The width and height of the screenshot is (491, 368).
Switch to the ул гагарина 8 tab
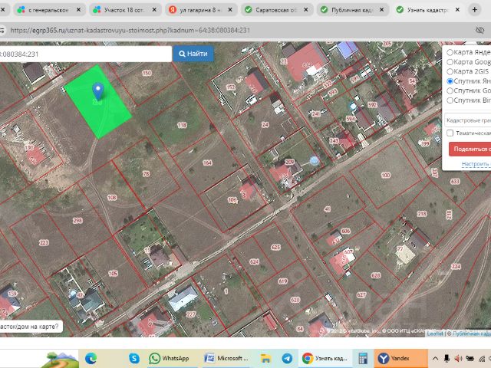[200, 10]
